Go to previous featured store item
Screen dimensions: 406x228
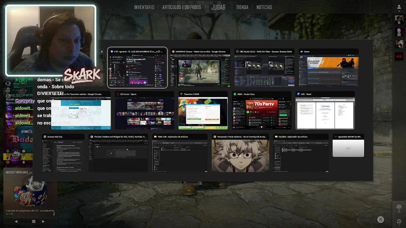tap(16, 222)
